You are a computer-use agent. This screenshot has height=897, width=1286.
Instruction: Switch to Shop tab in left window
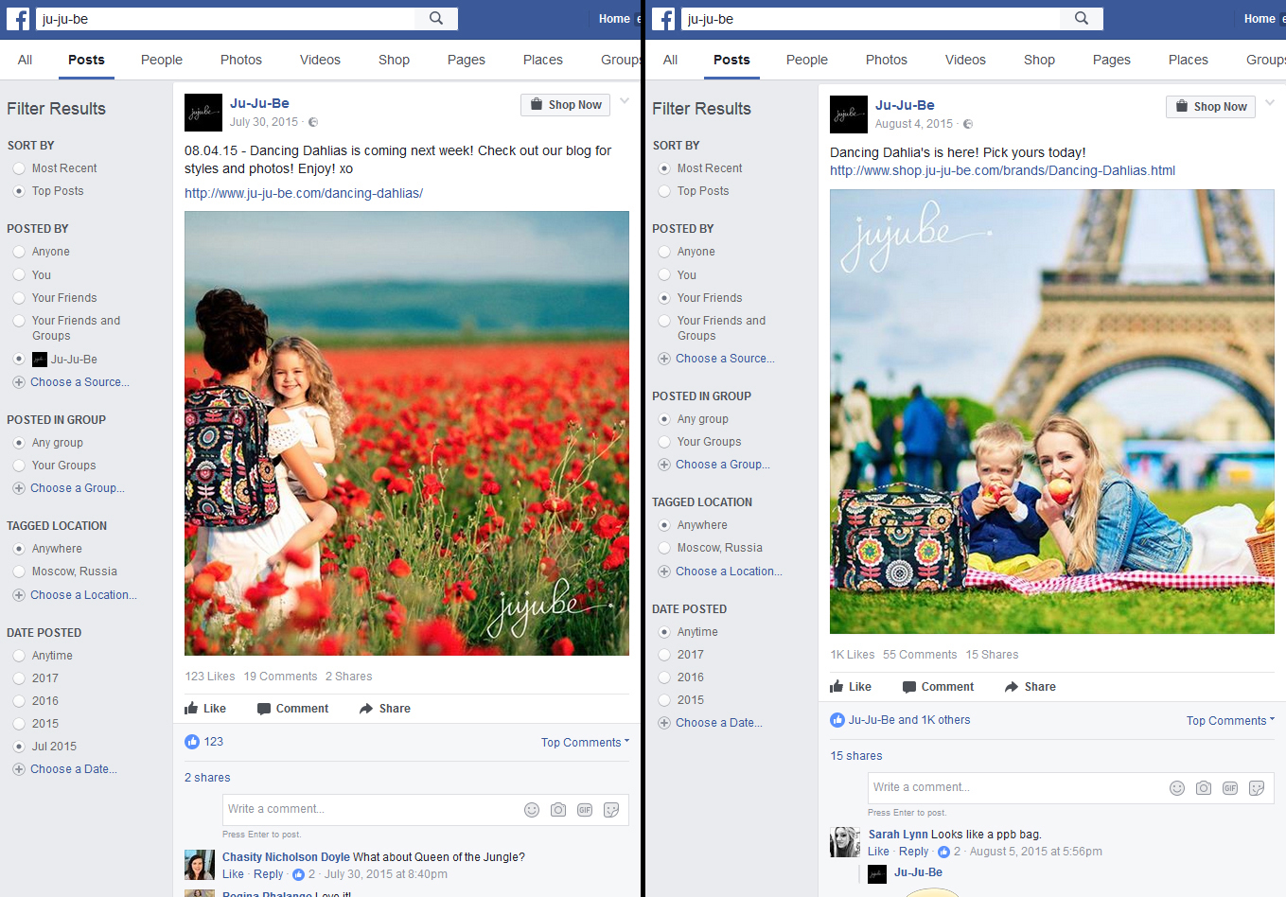tap(394, 60)
